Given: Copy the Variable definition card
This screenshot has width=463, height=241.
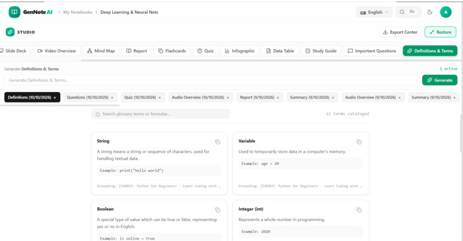Looking at the screenshot, I should tap(359, 142).
